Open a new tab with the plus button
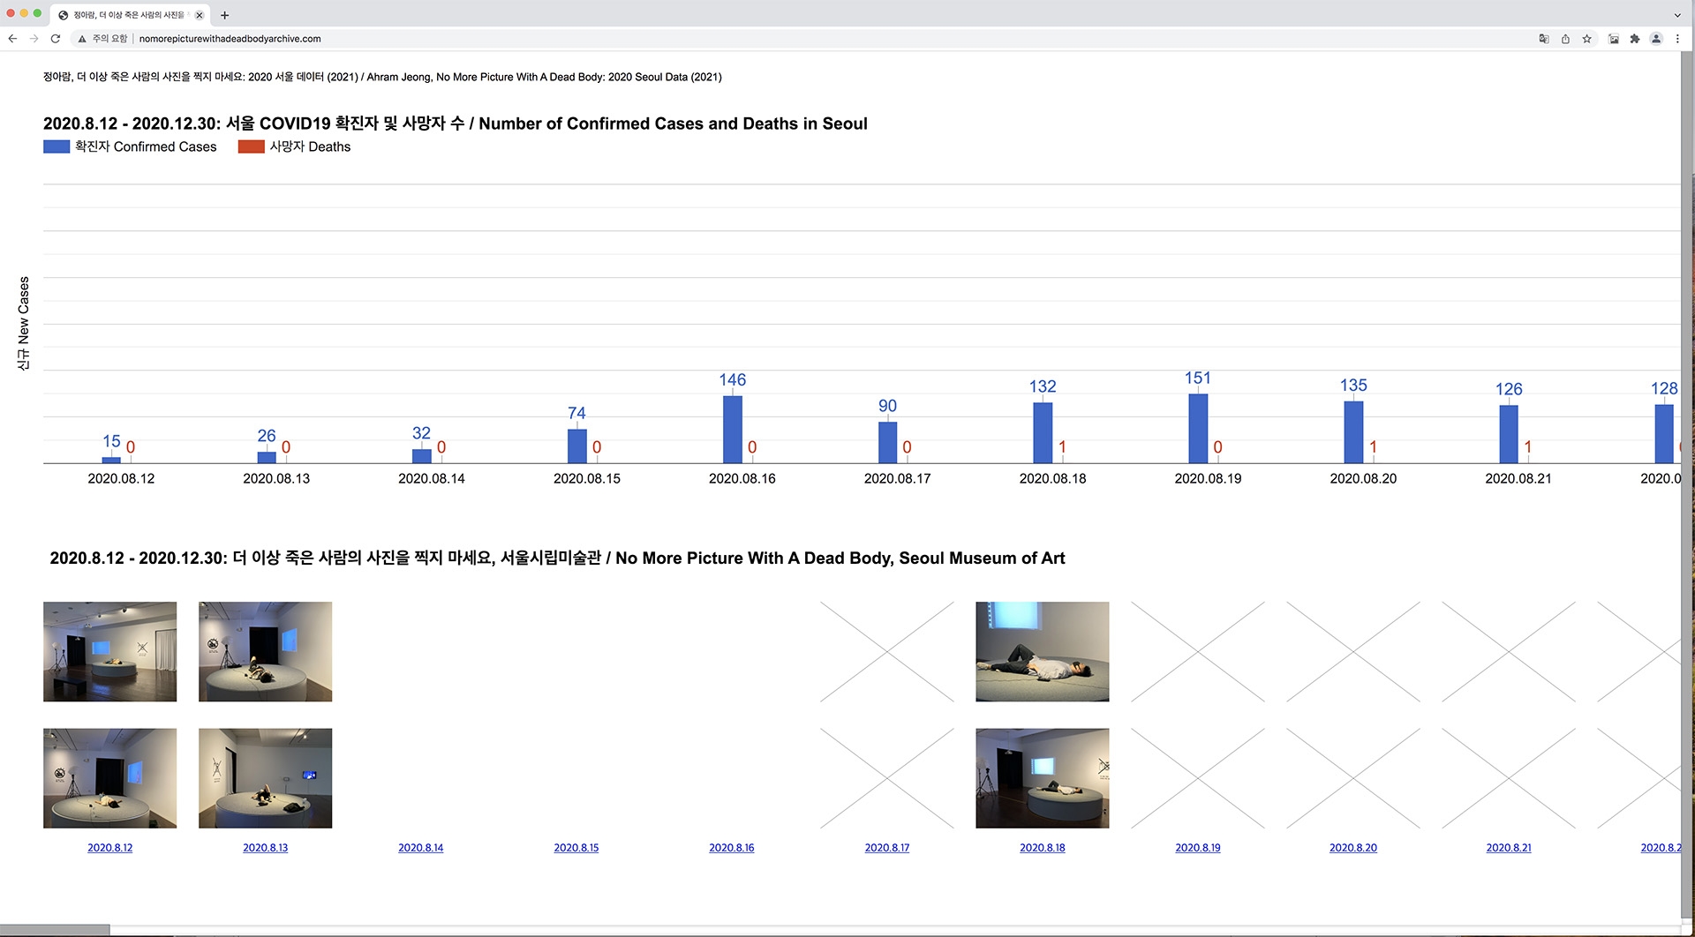1695x937 pixels. click(x=225, y=15)
